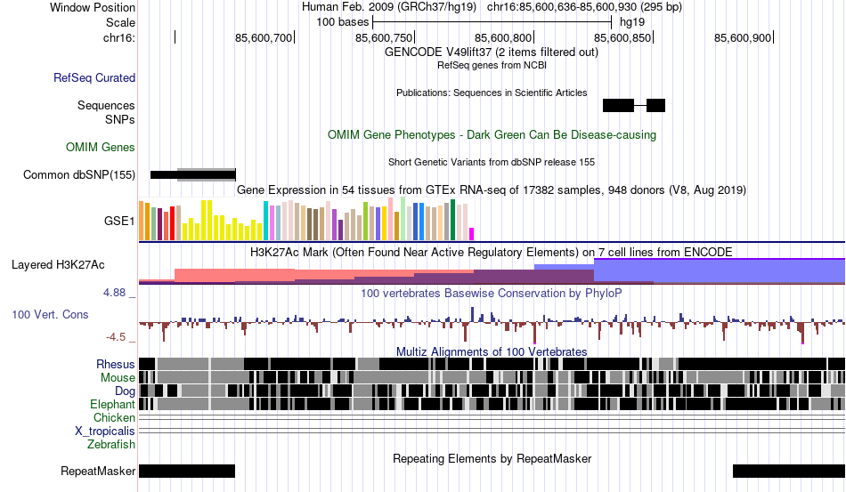Select the Common dbSNP(155) track label
This screenshot has width=846, height=492.
[x=79, y=174]
